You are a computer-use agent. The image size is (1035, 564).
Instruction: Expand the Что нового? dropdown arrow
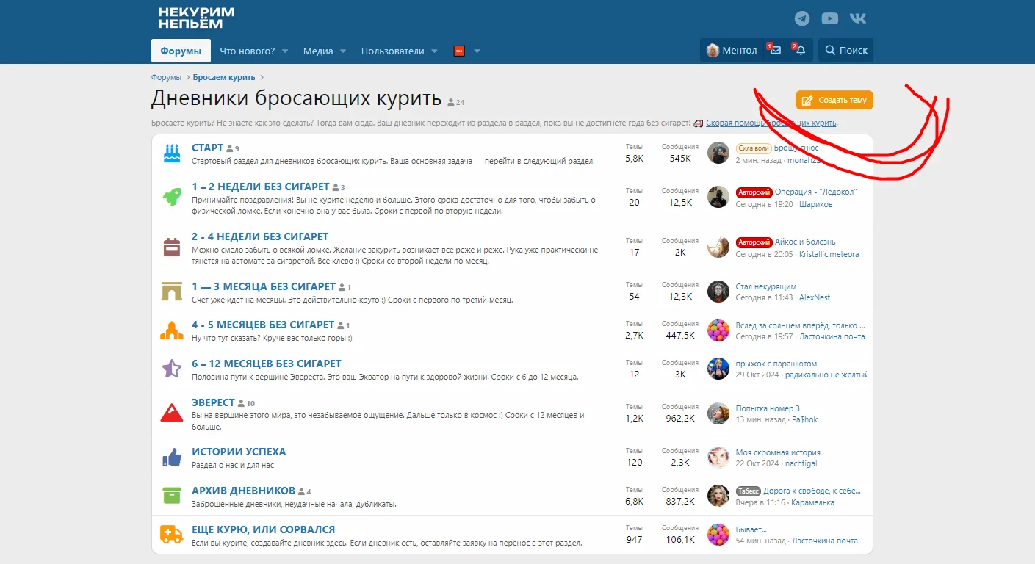(x=285, y=51)
